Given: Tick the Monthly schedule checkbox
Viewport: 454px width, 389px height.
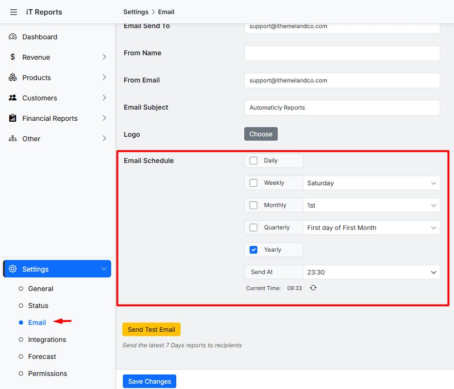Looking at the screenshot, I should [x=253, y=205].
